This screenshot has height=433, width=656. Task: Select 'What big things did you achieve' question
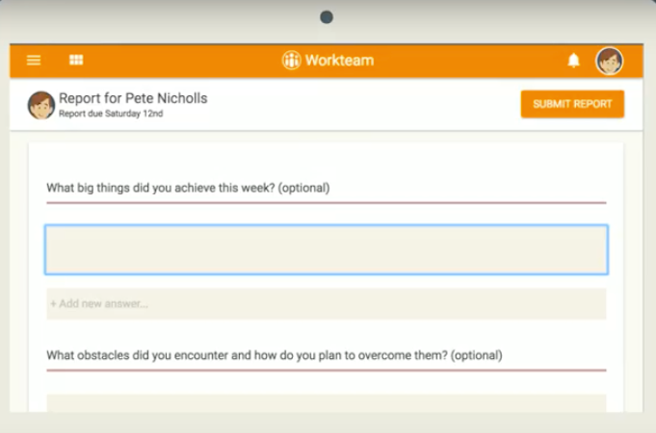pos(160,188)
